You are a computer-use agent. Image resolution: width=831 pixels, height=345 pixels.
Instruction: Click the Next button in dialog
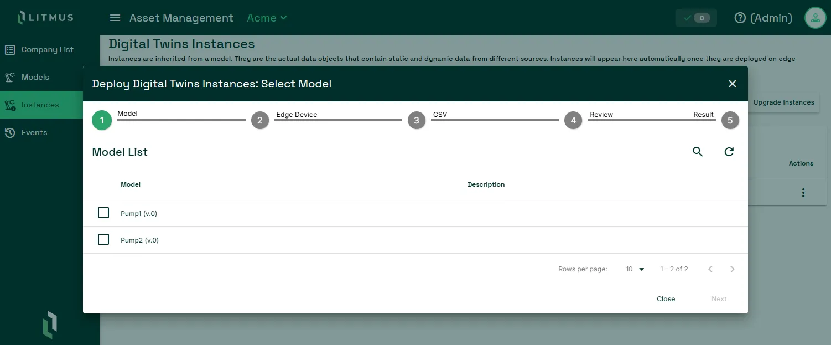click(719, 299)
